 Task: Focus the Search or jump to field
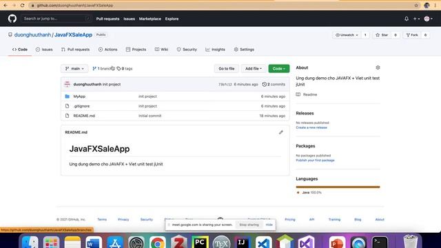(56, 19)
